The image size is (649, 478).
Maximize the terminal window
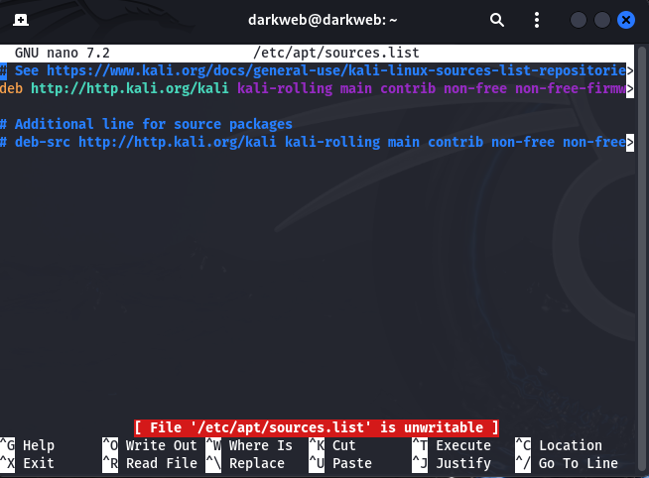pos(603,20)
